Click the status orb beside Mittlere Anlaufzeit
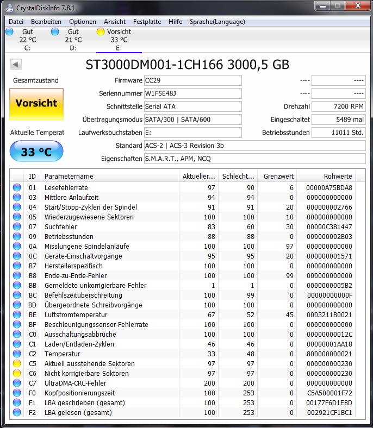 [17, 197]
